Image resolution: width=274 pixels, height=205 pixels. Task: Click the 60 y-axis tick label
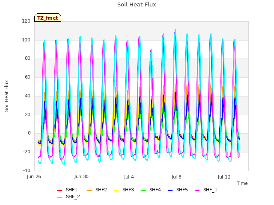(27, 77)
